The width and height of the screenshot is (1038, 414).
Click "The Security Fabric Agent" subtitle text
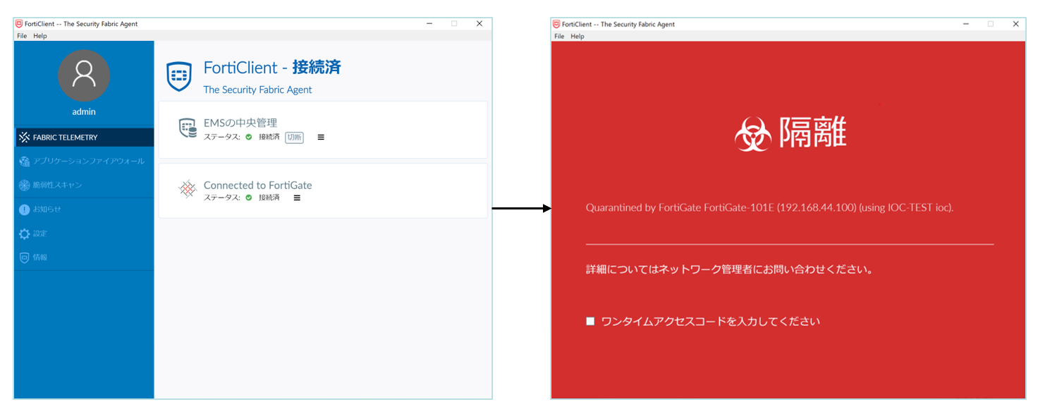pyautogui.click(x=257, y=90)
